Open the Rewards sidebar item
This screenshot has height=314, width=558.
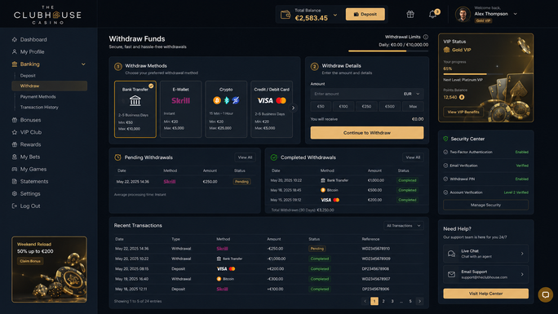tap(31, 144)
